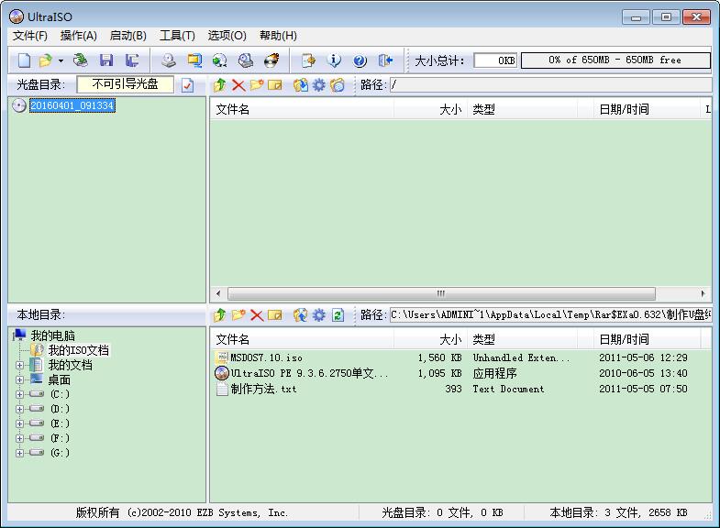Expand the 桌面 tree node
The width and height of the screenshot is (720, 528).
(19, 379)
